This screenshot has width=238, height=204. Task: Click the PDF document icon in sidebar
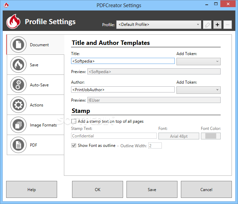18,145
